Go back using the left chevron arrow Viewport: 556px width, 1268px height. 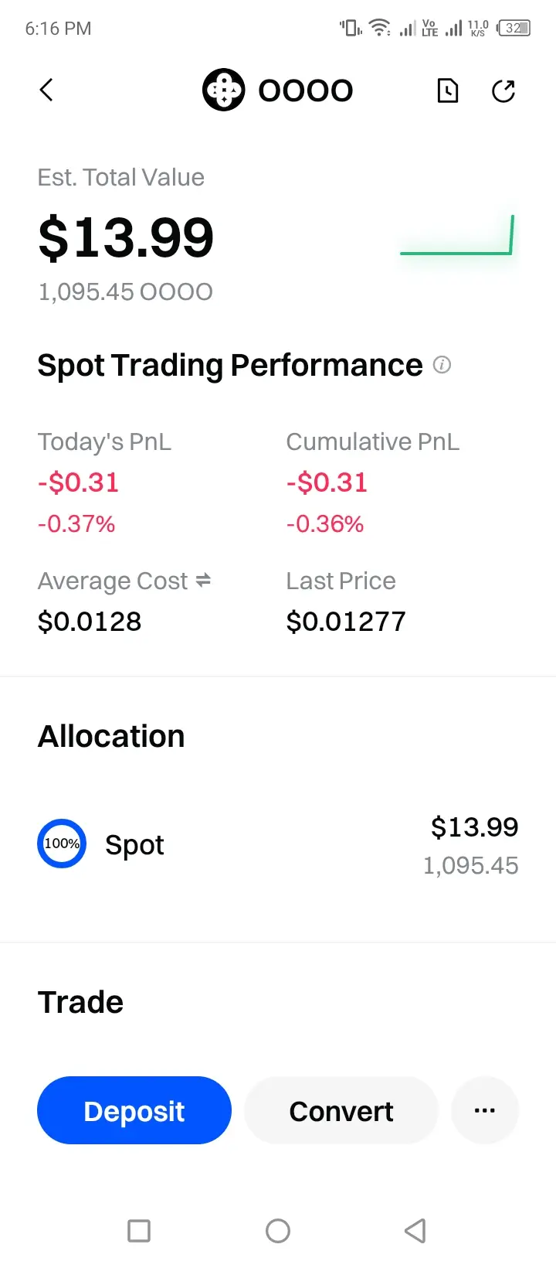point(46,90)
